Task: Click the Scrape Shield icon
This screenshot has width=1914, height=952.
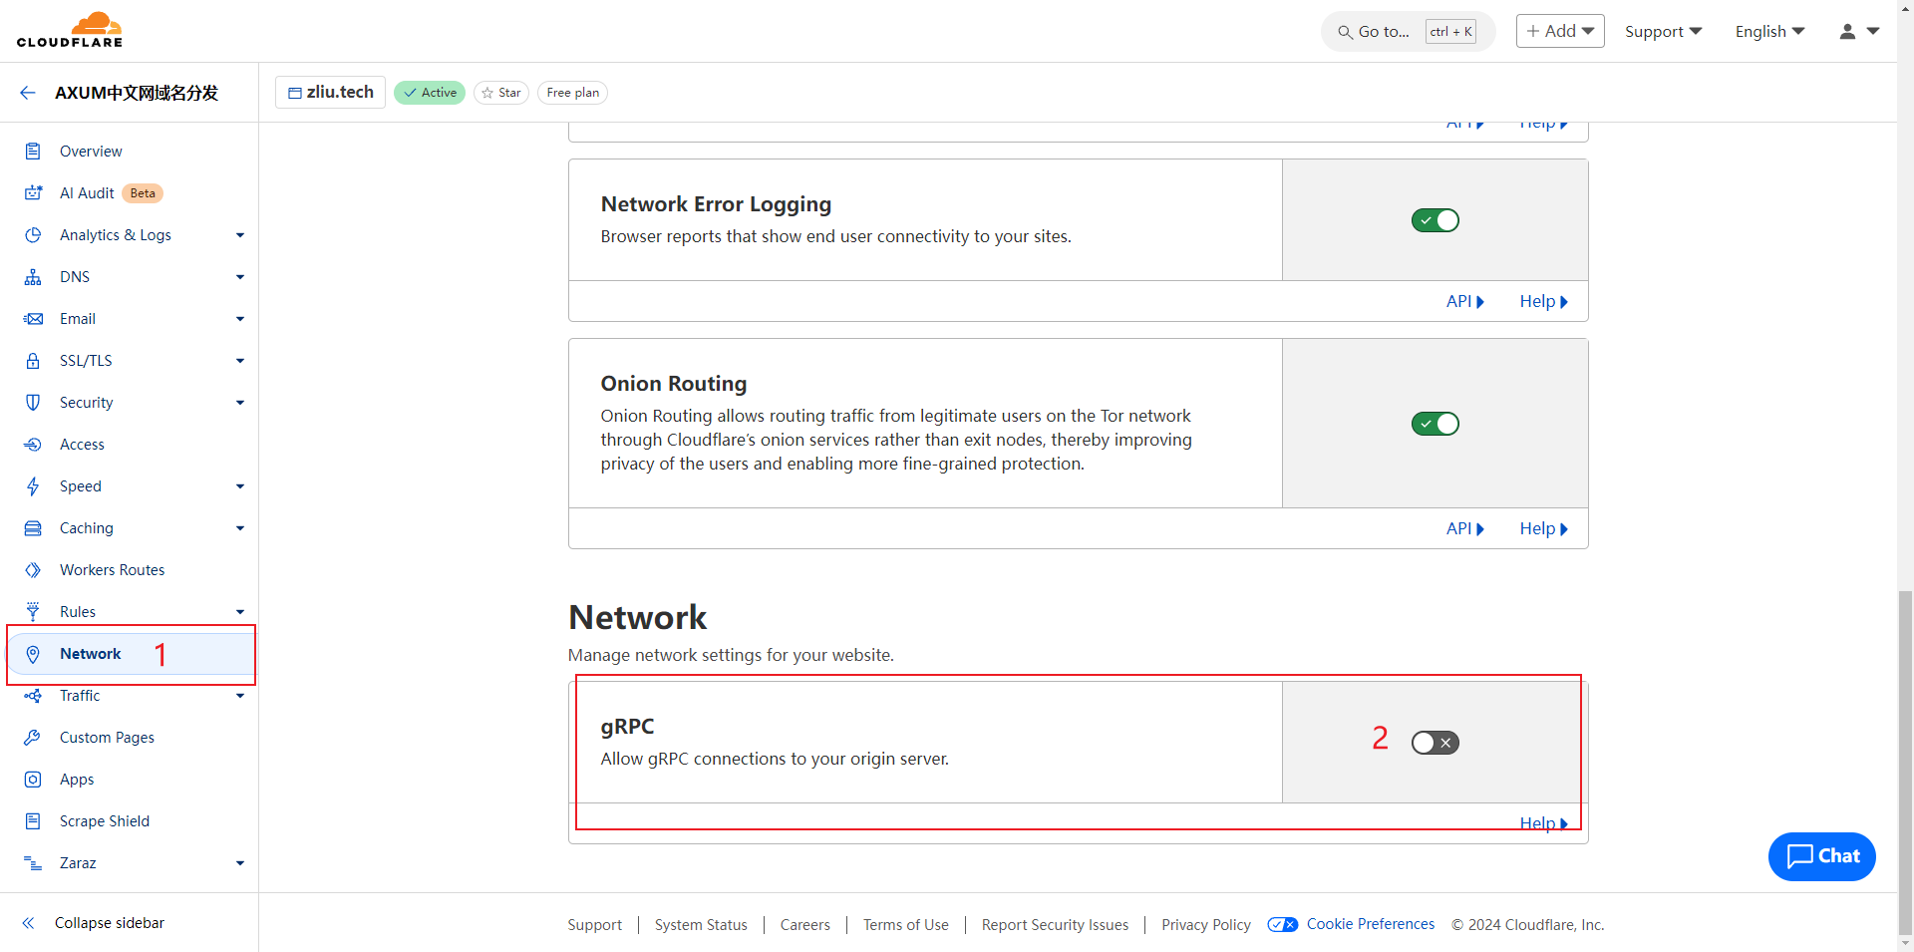Action: (33, 821)
